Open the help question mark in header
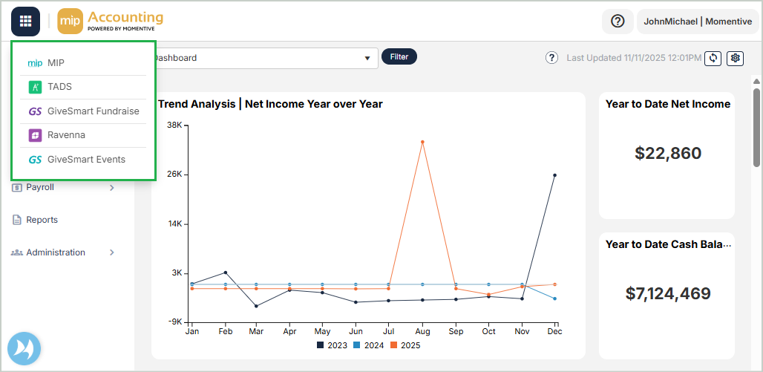Viewport: 763px width, 372px height. coord(618,22)
